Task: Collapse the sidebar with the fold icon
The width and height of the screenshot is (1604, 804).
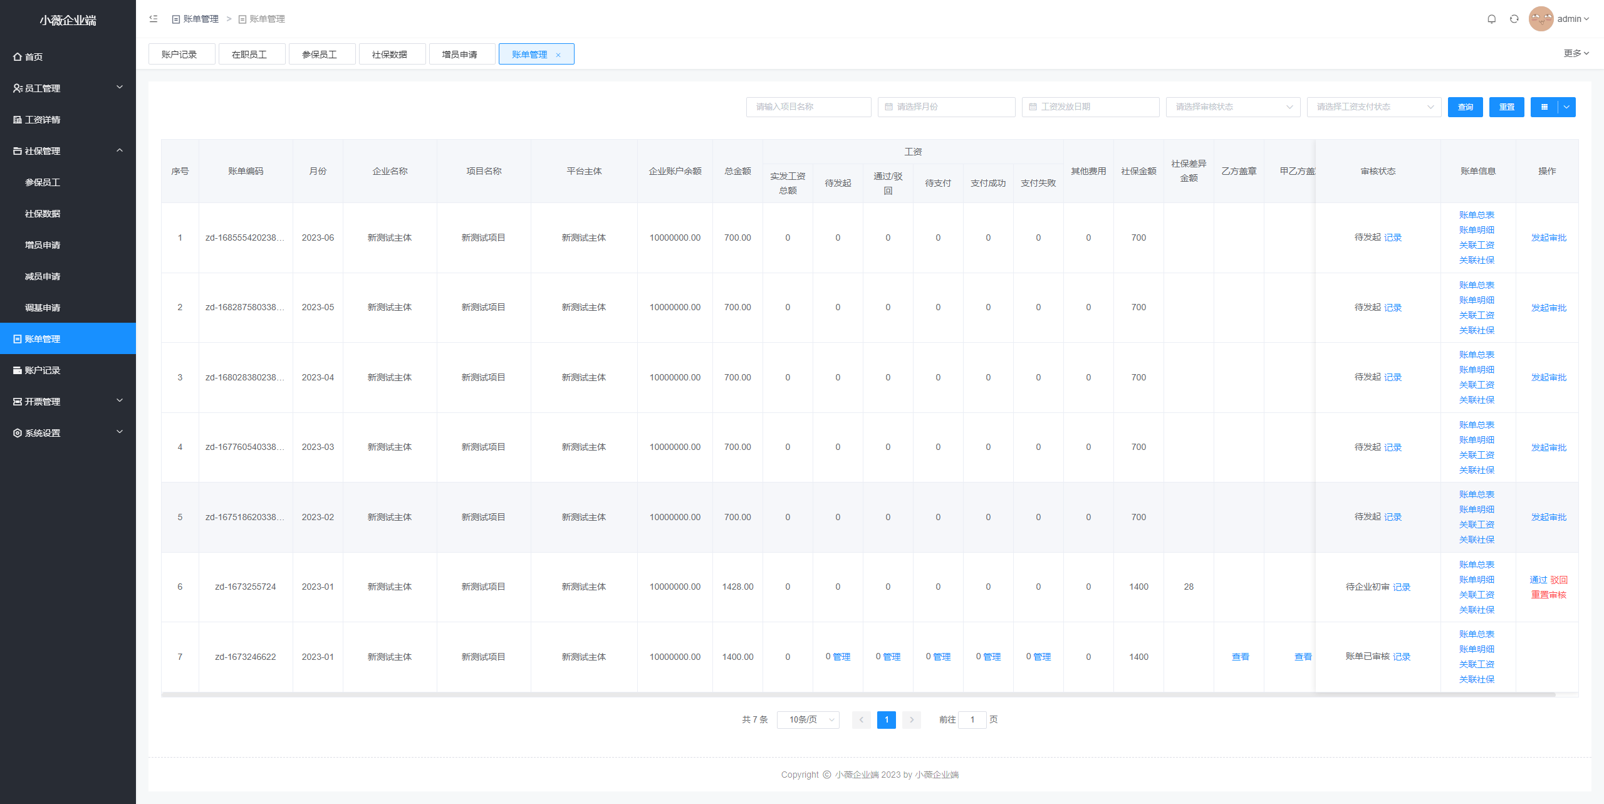Action: [x=154, y=19]
